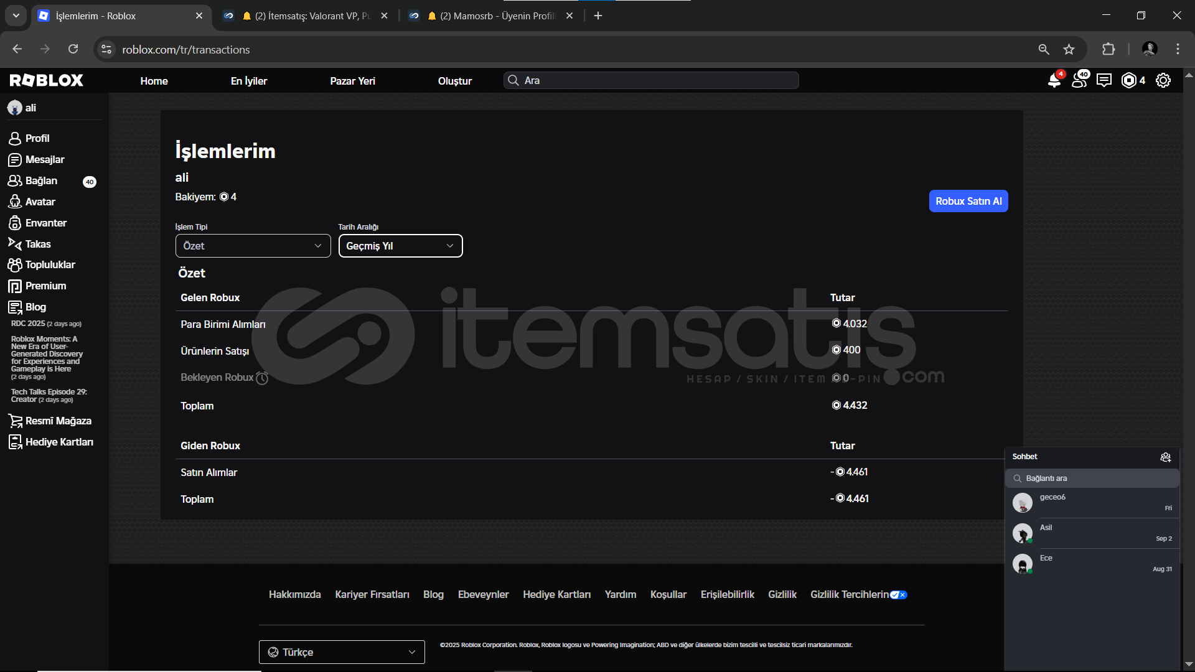Image resolution: width=1195 pixels, height=672 pixels.
Task: Open chat with gececo6
Action: (x=1092, y=503)
